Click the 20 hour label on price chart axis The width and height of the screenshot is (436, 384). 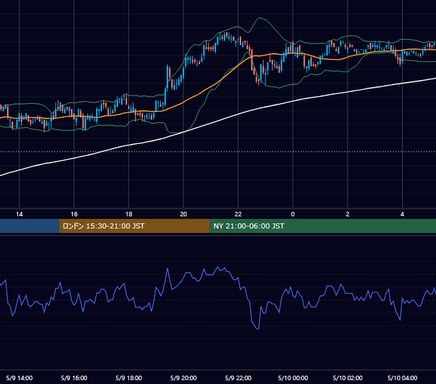tap(183, 214)
